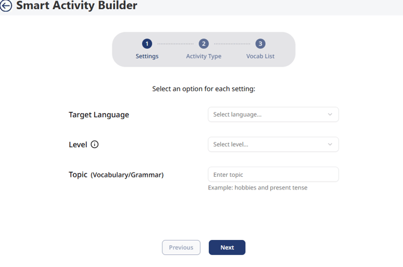Switch to the Settings step label
Image resolution: width=403 pixels, height=267 pixels.
147,57
